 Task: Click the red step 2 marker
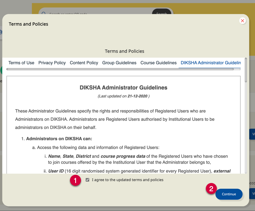pyautogui.click(x=211, y=189)
